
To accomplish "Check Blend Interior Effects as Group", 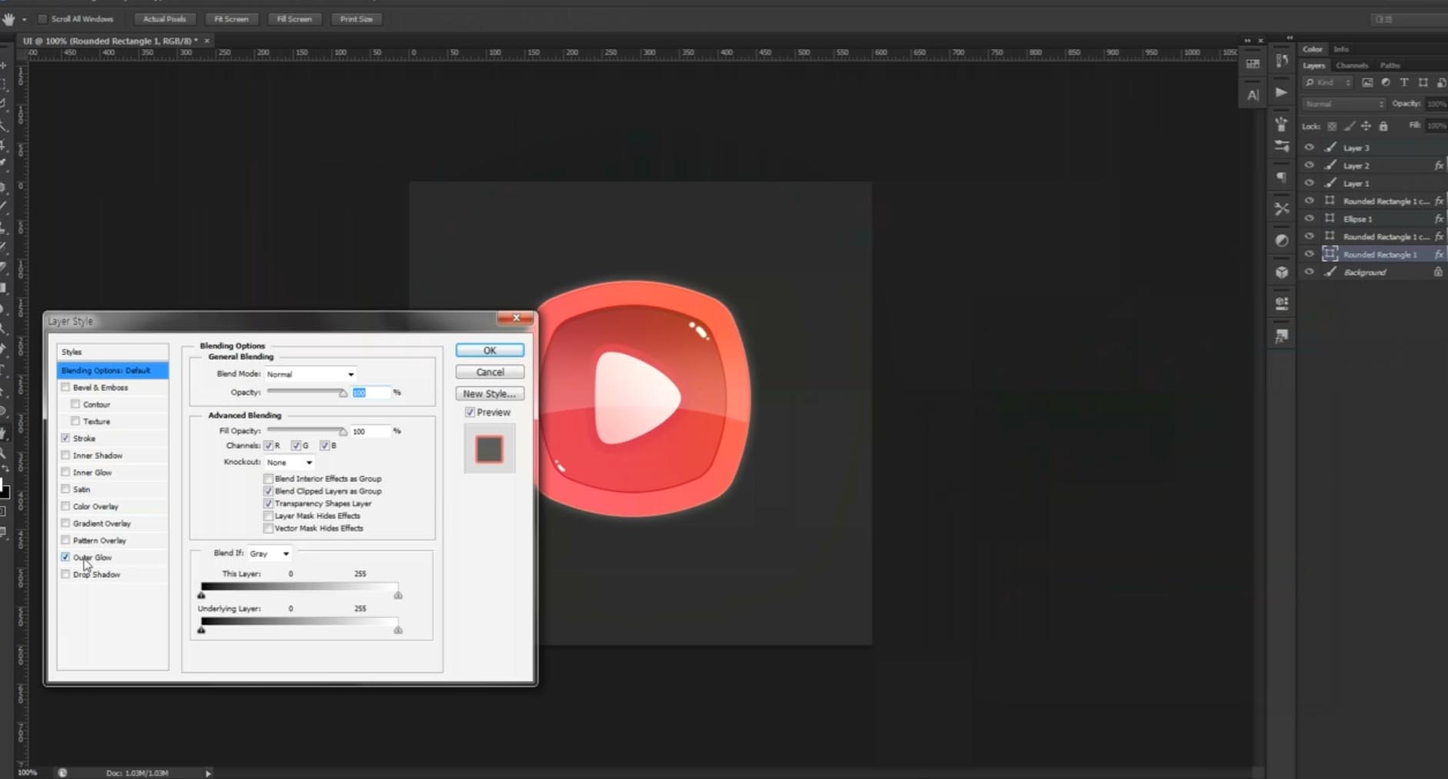I will [268, 478].
